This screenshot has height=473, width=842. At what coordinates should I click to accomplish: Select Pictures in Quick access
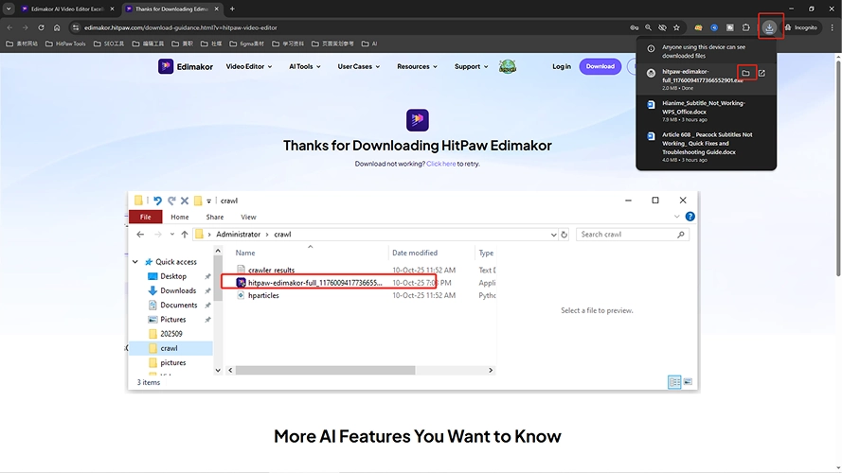click(x=172, y=320)
